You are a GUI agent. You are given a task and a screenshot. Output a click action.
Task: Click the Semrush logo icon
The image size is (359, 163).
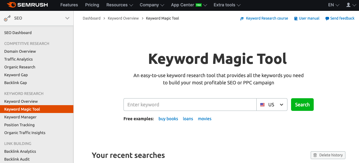tap(11, 5)
